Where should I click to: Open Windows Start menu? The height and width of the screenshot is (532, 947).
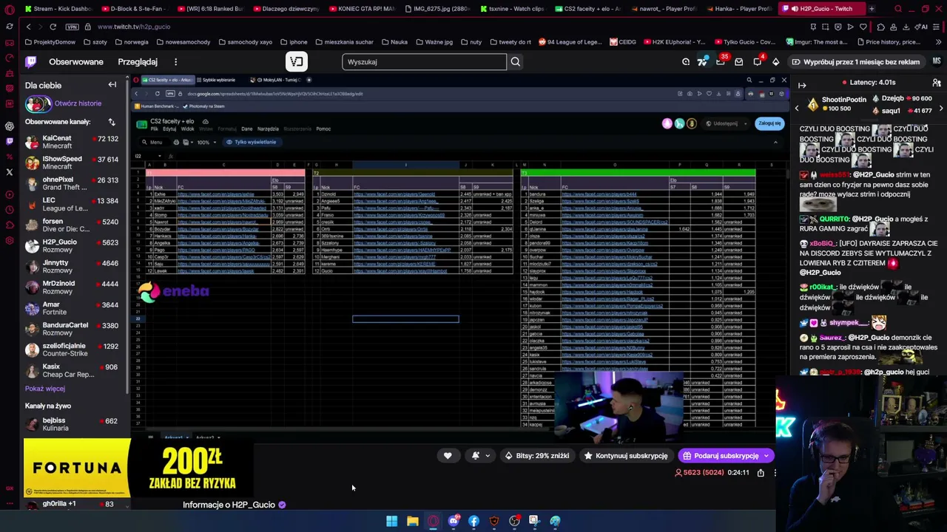tap(391, 521)
